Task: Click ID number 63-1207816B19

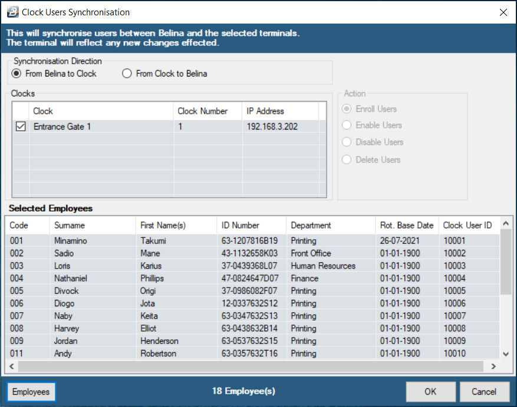Action: 249,240
